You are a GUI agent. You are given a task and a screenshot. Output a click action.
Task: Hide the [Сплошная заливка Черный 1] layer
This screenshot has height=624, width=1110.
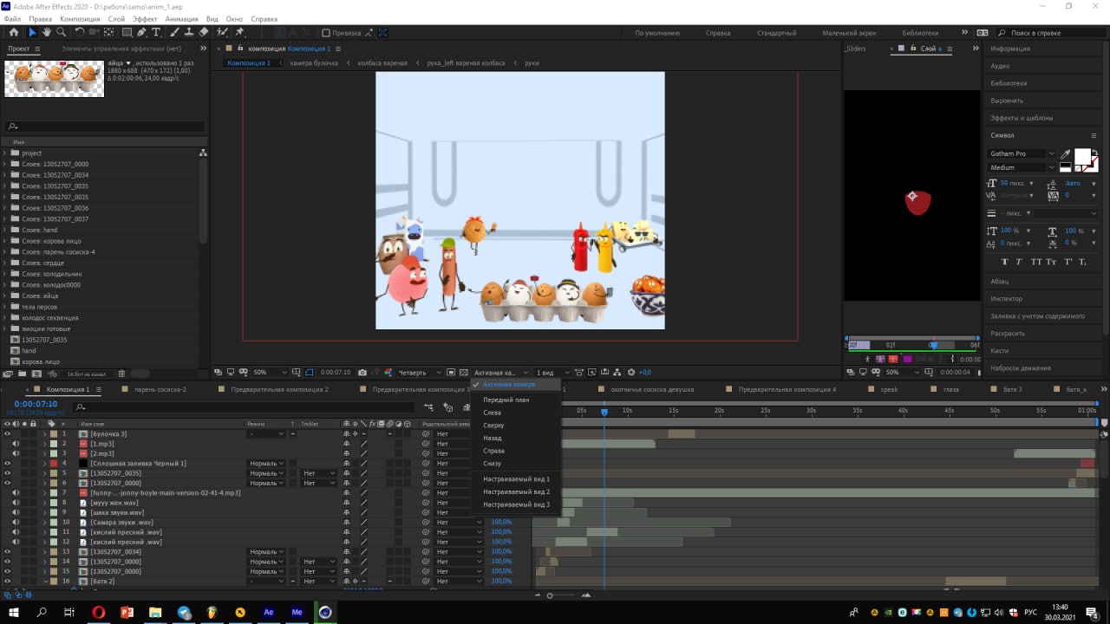pos(7,463)
